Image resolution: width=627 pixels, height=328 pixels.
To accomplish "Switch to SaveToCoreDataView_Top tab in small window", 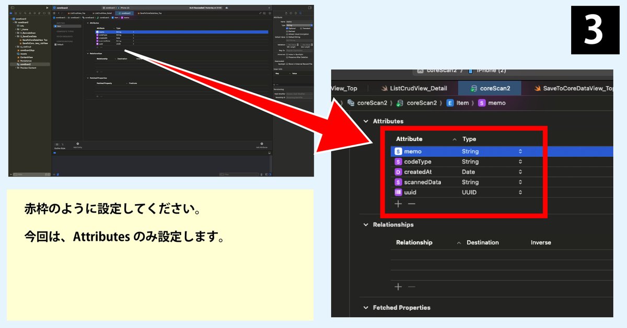I will tap(150, 13).
